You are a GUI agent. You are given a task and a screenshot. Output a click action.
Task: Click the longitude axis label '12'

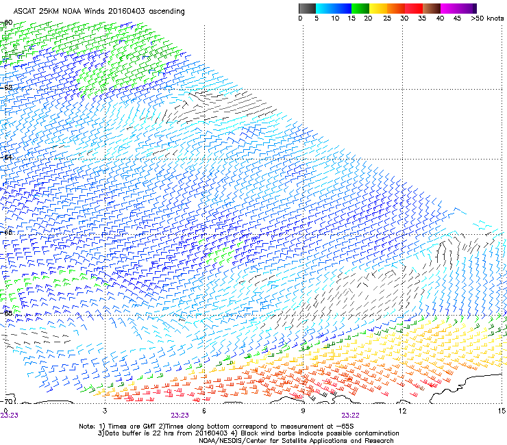[x=402, y=411]
